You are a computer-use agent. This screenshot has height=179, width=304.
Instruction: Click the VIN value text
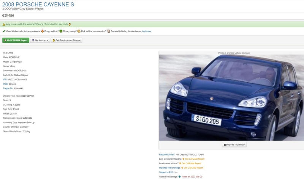point(17,80)
